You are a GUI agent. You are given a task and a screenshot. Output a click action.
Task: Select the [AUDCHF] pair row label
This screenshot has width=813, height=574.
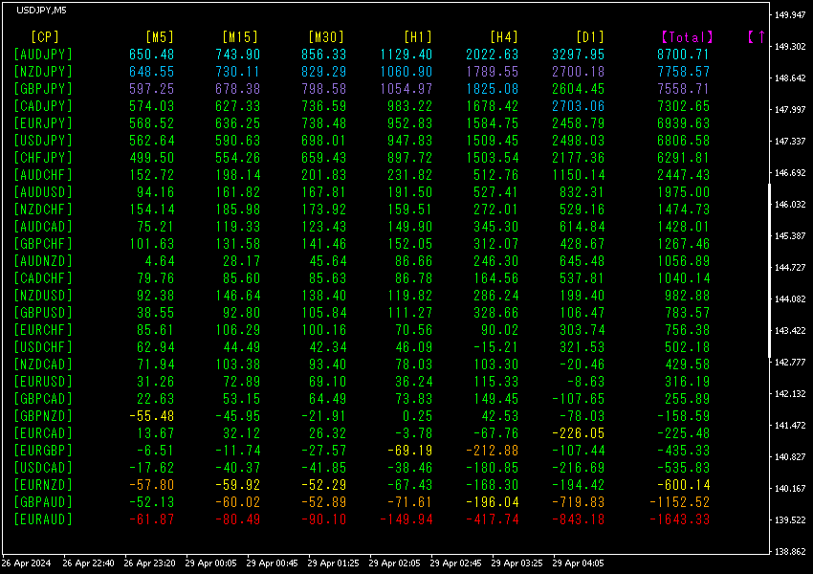(x=43, y=175)
